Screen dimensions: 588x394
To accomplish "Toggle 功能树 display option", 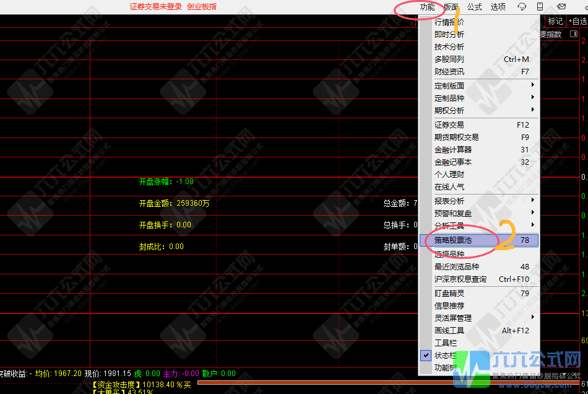I will point(444,367).
